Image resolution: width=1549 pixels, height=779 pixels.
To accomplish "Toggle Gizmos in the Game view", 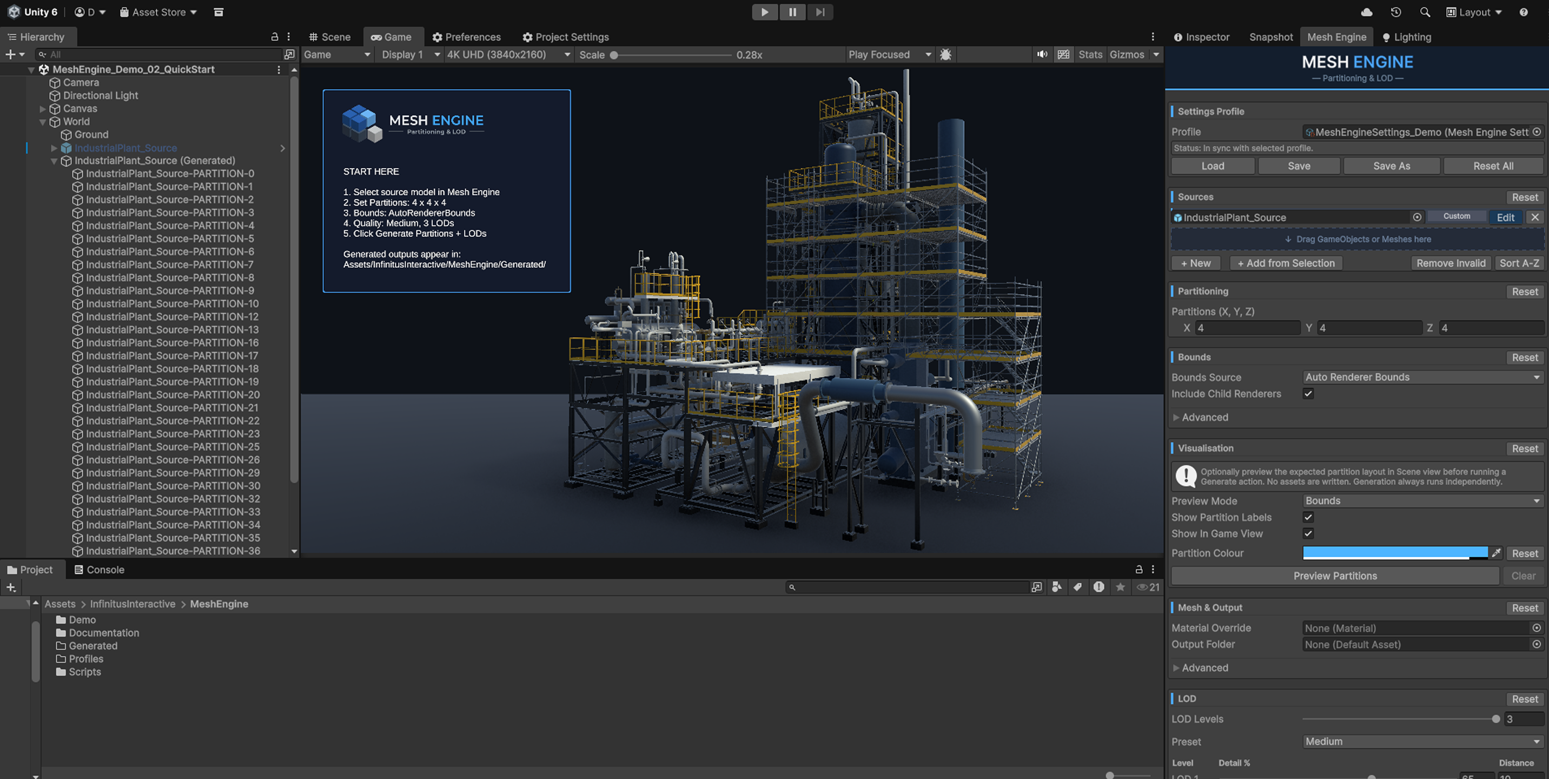I will click(1126, 55).
